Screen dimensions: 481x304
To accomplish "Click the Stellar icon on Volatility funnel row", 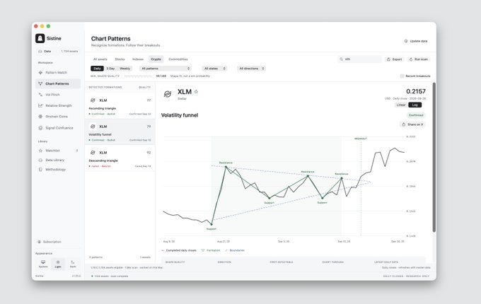I will tap(93, 127).
